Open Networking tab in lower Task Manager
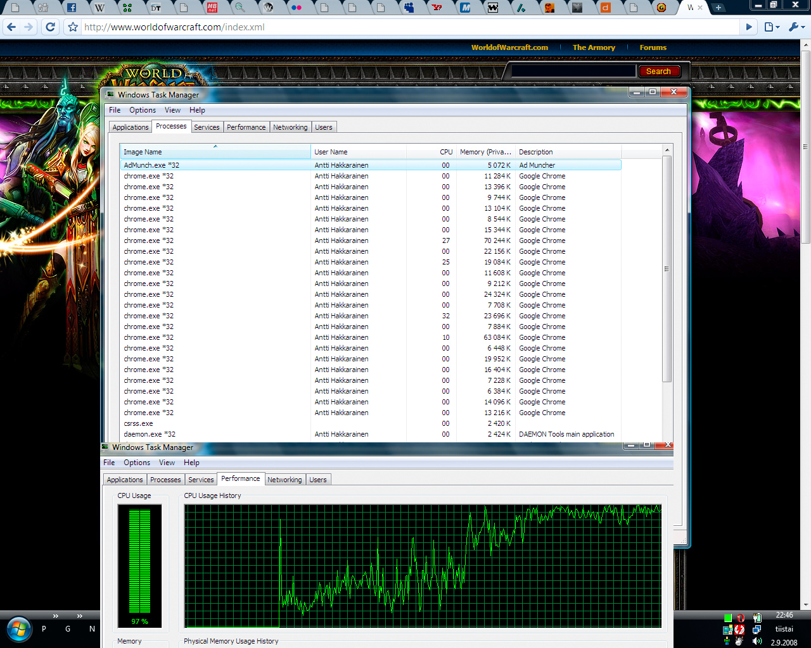Screen dimensions: 811x648 284,480
